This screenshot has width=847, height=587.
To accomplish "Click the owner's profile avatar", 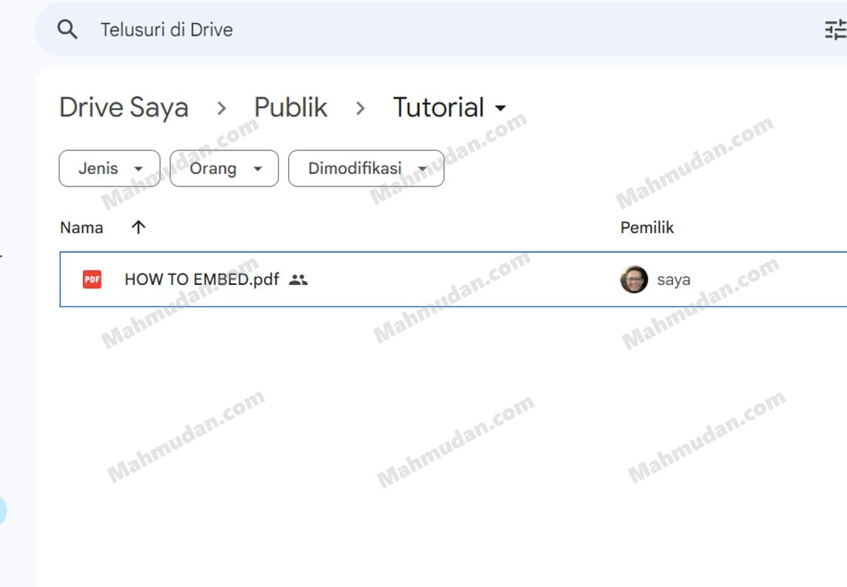I will tap(634, 279).
